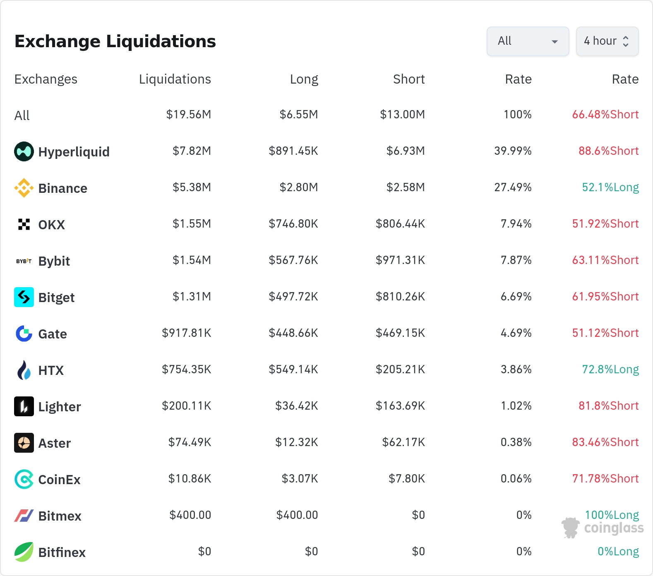This screenshot has height=576, width=653.
Task: Open the All symbols dropdown
Action: pos(528,41)
